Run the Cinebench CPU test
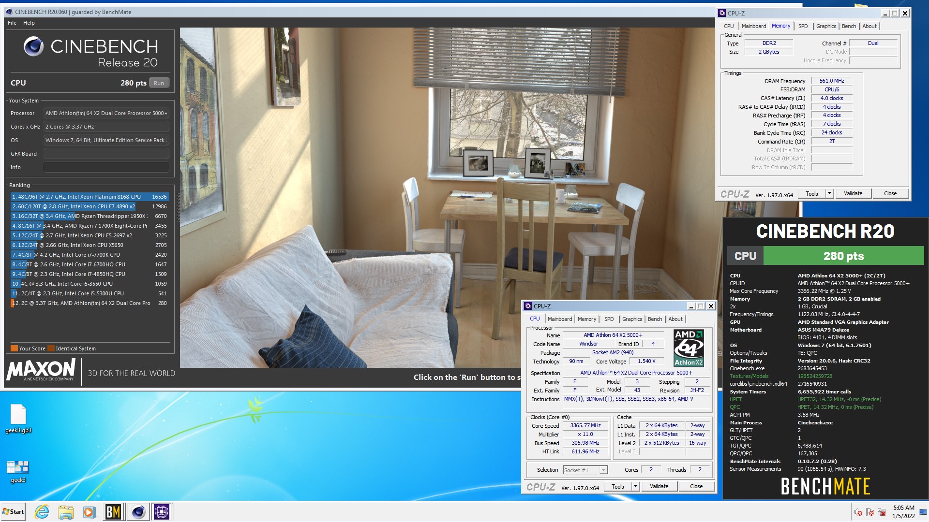The width and height of the screenshot is (929, 522). 159,83
